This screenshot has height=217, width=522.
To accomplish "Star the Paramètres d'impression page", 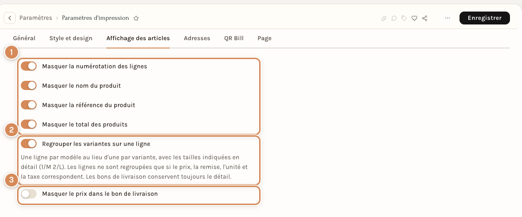I will [136, 18].
